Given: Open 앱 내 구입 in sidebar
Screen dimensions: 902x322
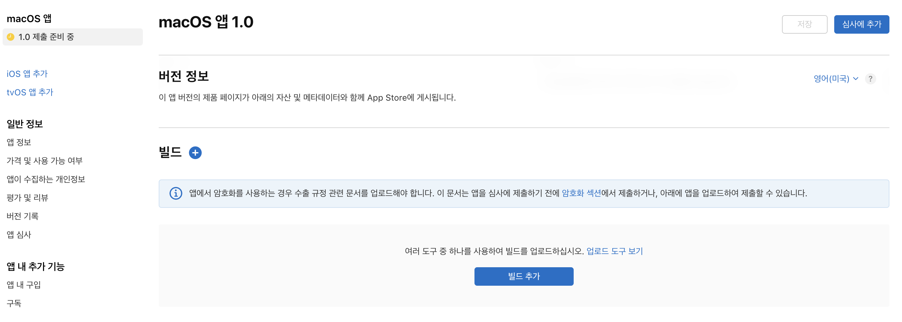Looking at the screenshot, I should click(24, 285).
